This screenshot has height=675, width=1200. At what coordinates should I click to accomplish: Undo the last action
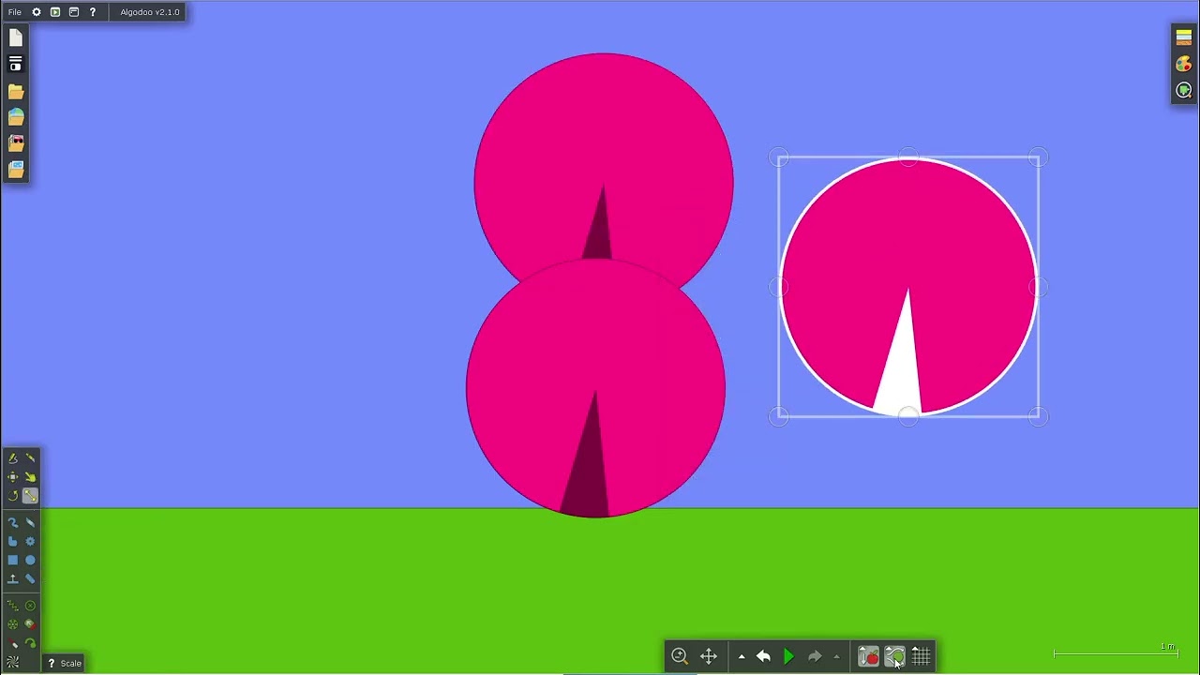(763, 656)
